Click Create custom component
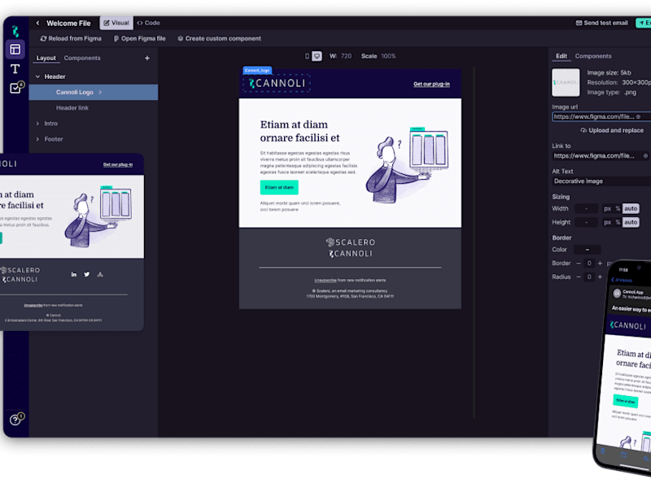The width and height of the screenshot is (651, 488). (219, 38)
